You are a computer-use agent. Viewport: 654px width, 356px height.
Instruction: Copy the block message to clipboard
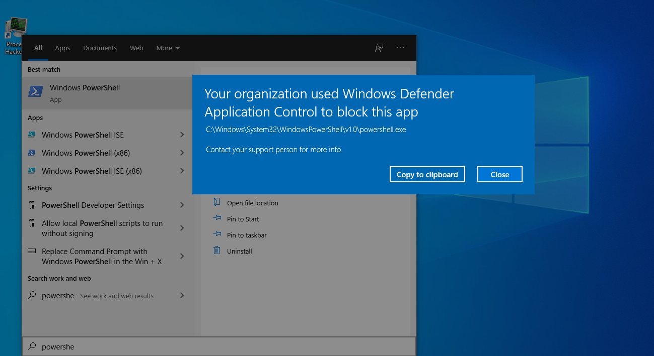point(427,174)
